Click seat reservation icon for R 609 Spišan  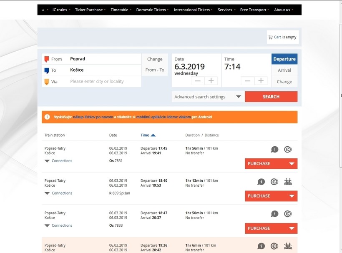(x=288, y=182)
